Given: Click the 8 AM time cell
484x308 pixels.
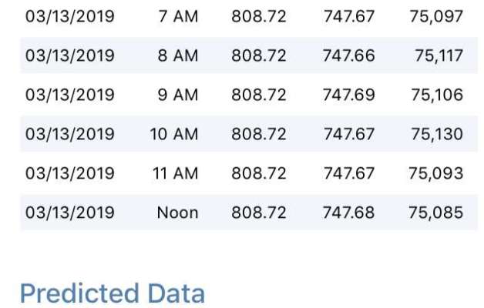Looking at the screenshot, I should (x=178, y=55).
